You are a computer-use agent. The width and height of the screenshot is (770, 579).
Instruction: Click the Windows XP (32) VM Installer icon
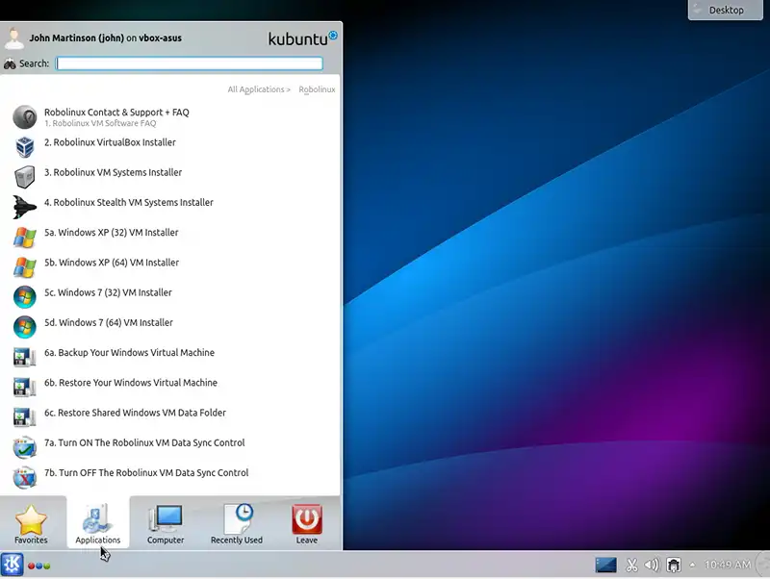25,238
